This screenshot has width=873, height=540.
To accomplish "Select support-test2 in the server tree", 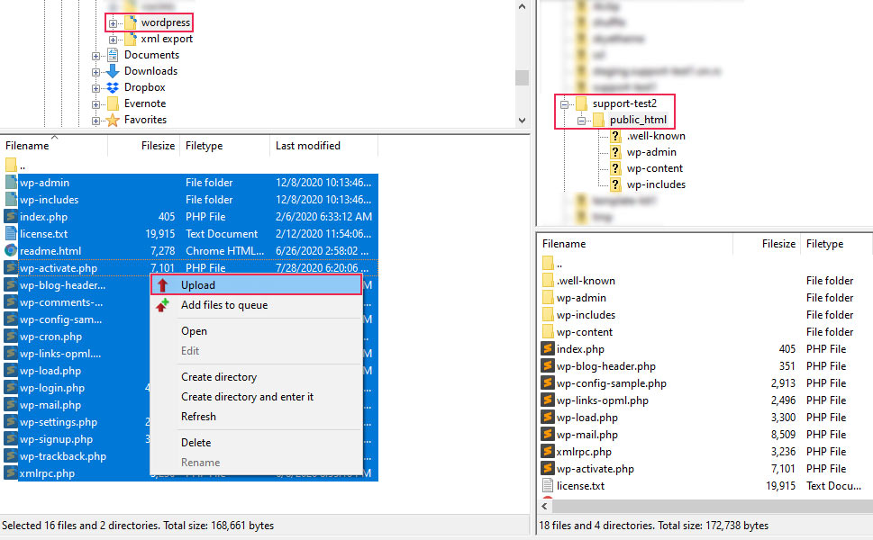I will (x=624, y=103).
